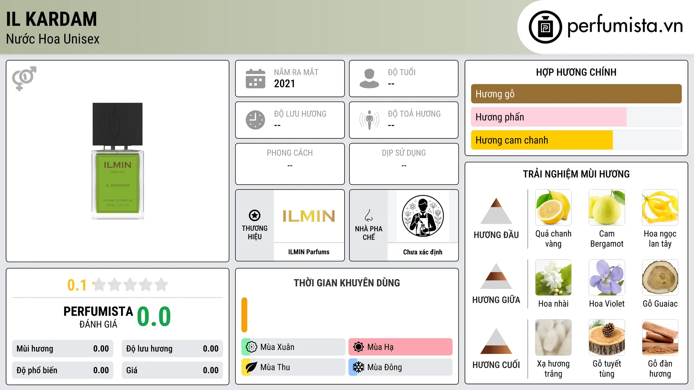This screenshot has height=390, width=694.
Task: Select the Hoa ngọc lan tây note image
Action: click(x=660, y=208)
